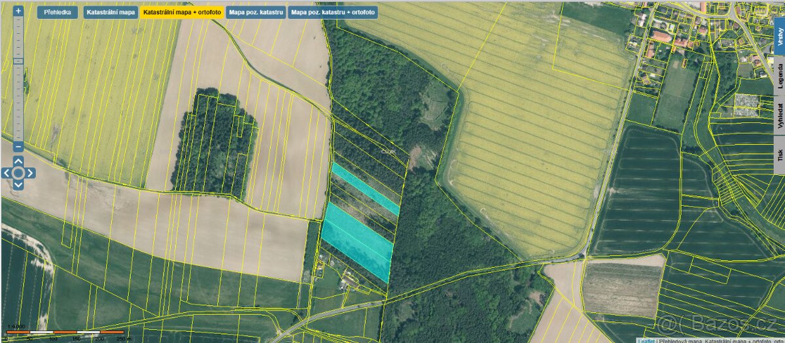Zoom out with the minus button
The height and width of the screenshot is (343, 785).
(18, 146)
